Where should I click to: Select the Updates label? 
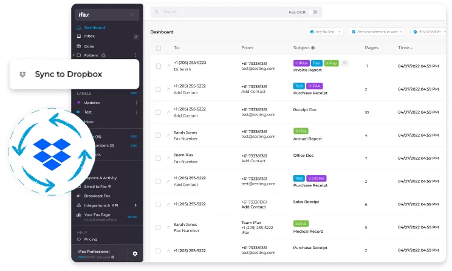(92, 103)
